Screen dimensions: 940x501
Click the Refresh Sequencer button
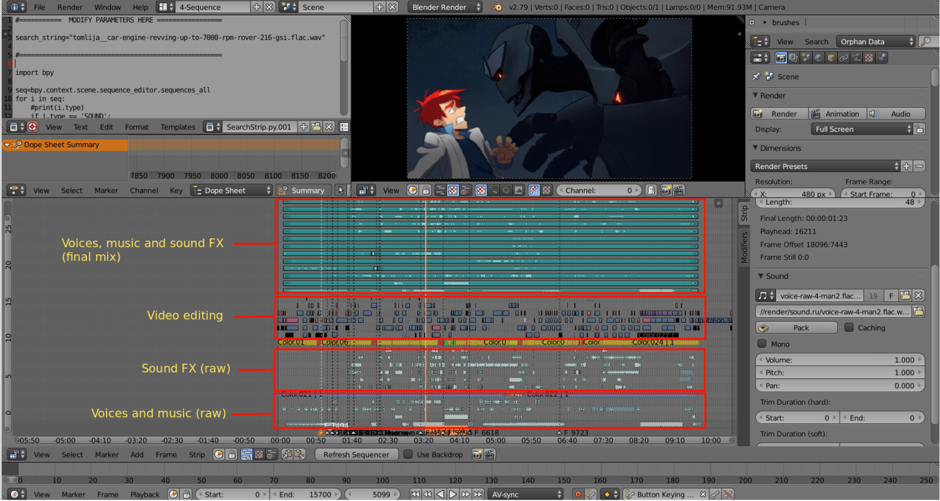point(356,454)
